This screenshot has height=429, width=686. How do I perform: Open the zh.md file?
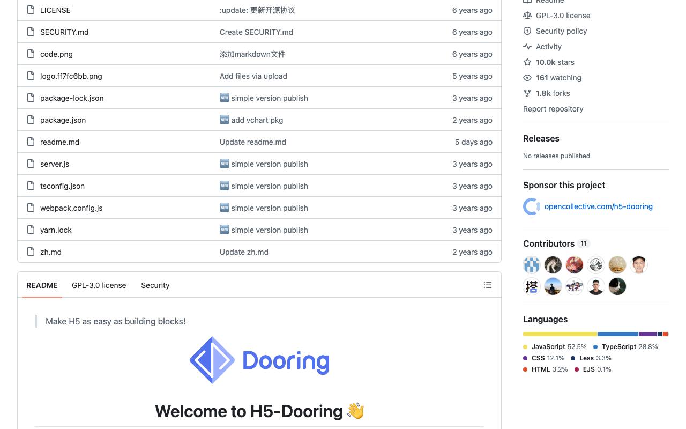pyautogui.click(x=51, y=252)
